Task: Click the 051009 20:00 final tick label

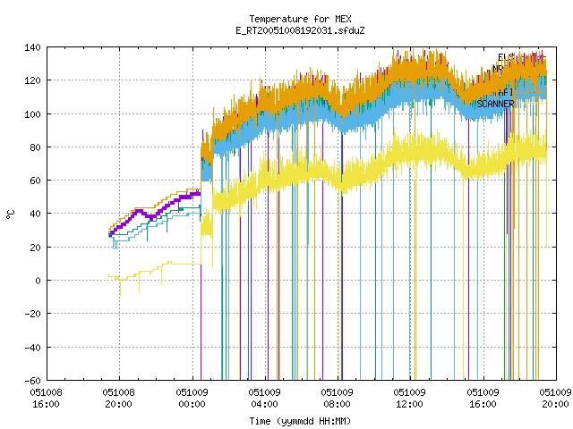Action: coord(555,399)
